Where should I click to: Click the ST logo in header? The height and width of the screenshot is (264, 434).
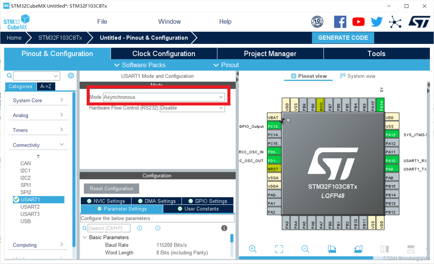pos(419,22)
